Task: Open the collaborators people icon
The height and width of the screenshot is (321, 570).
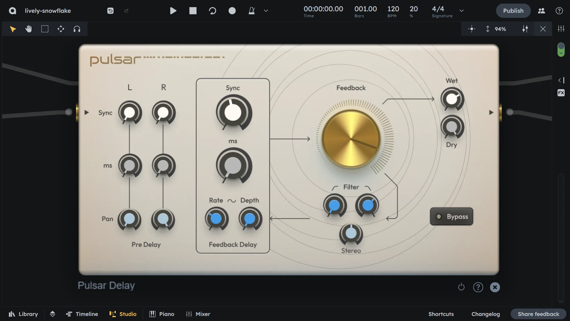Action: [541, 11]
